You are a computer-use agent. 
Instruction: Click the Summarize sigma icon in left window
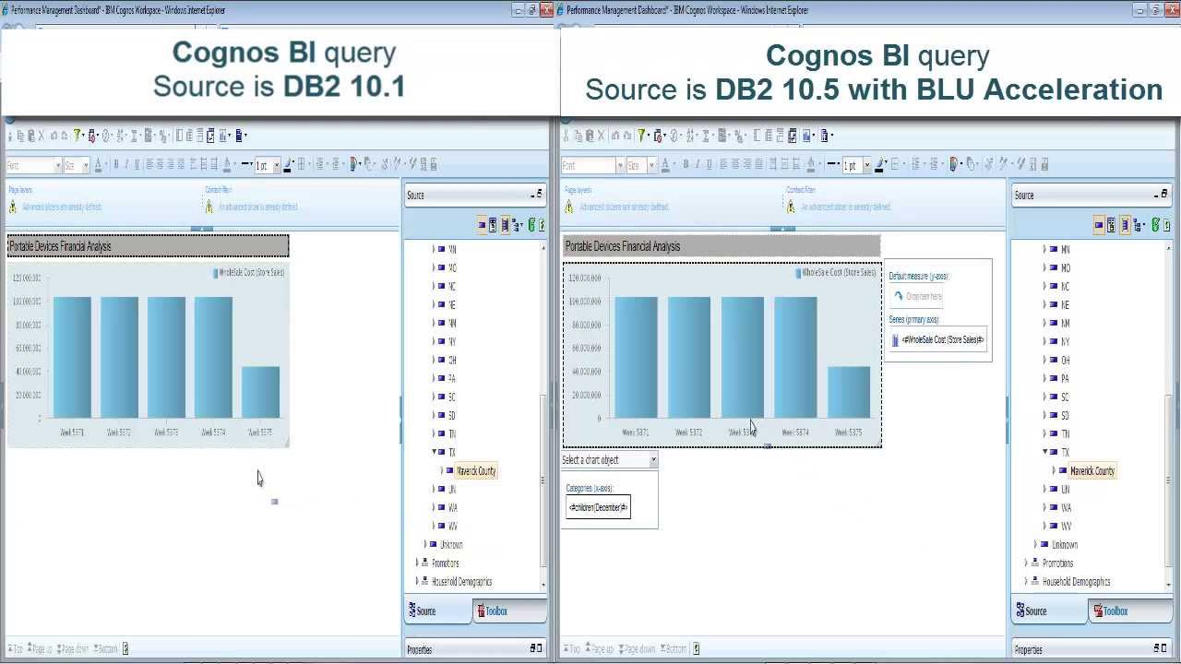[x=134, y=136]
